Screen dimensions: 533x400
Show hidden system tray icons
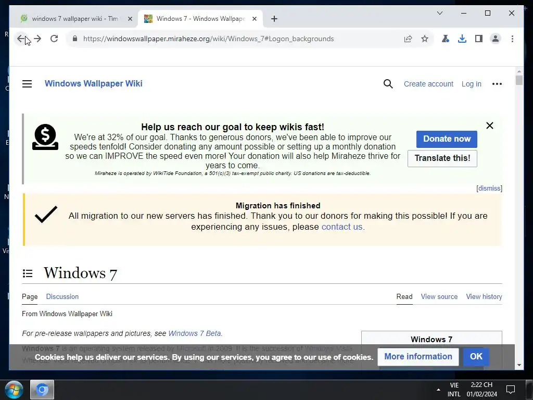click(x=438, y=390)
